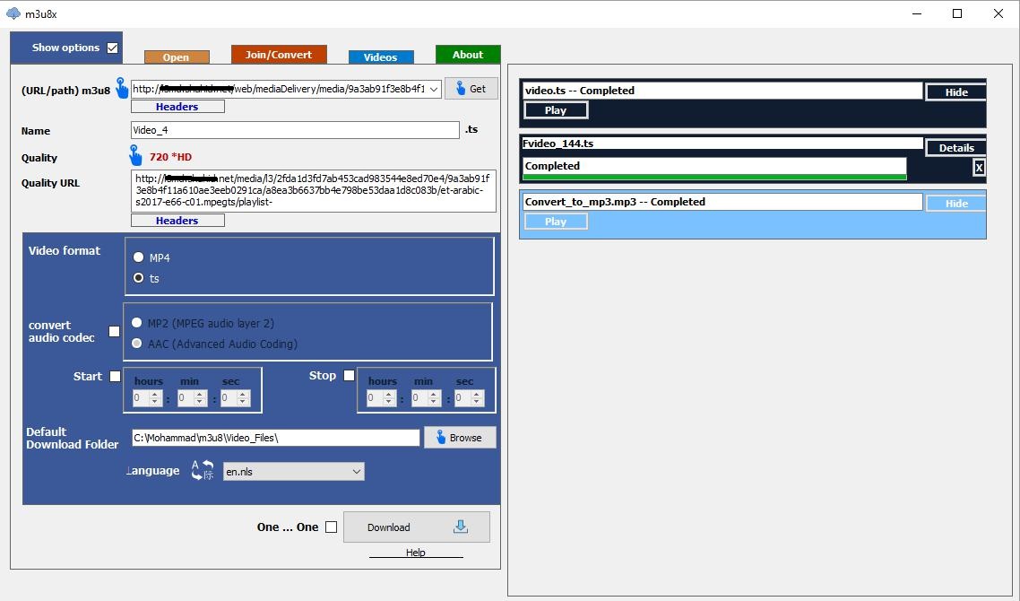The width and height of the screenshot is (1020, 601).
Task: Click the hand pointer icon next to Quality
Action: pyautogui.click(x=135, y=155)
